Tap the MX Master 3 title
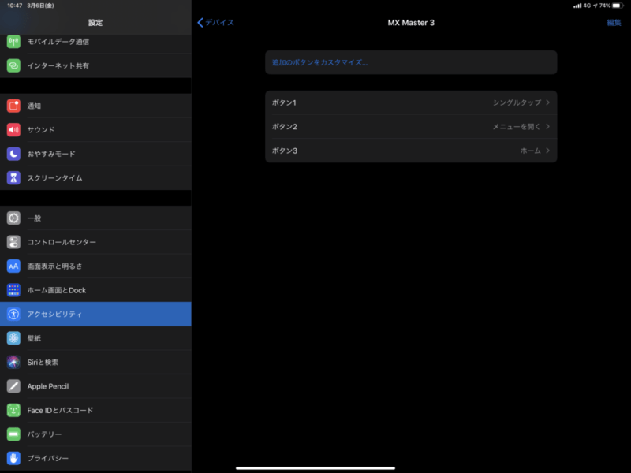The width and height of the screenshot is (631, 473). pos(411,23)
